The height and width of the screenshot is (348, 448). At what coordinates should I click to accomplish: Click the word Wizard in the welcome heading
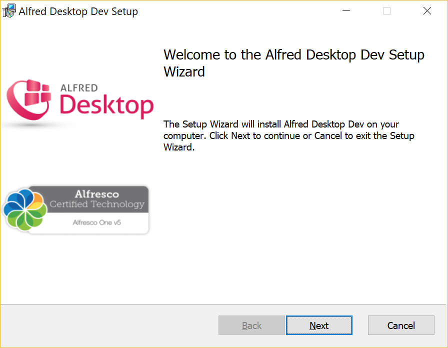184,72
